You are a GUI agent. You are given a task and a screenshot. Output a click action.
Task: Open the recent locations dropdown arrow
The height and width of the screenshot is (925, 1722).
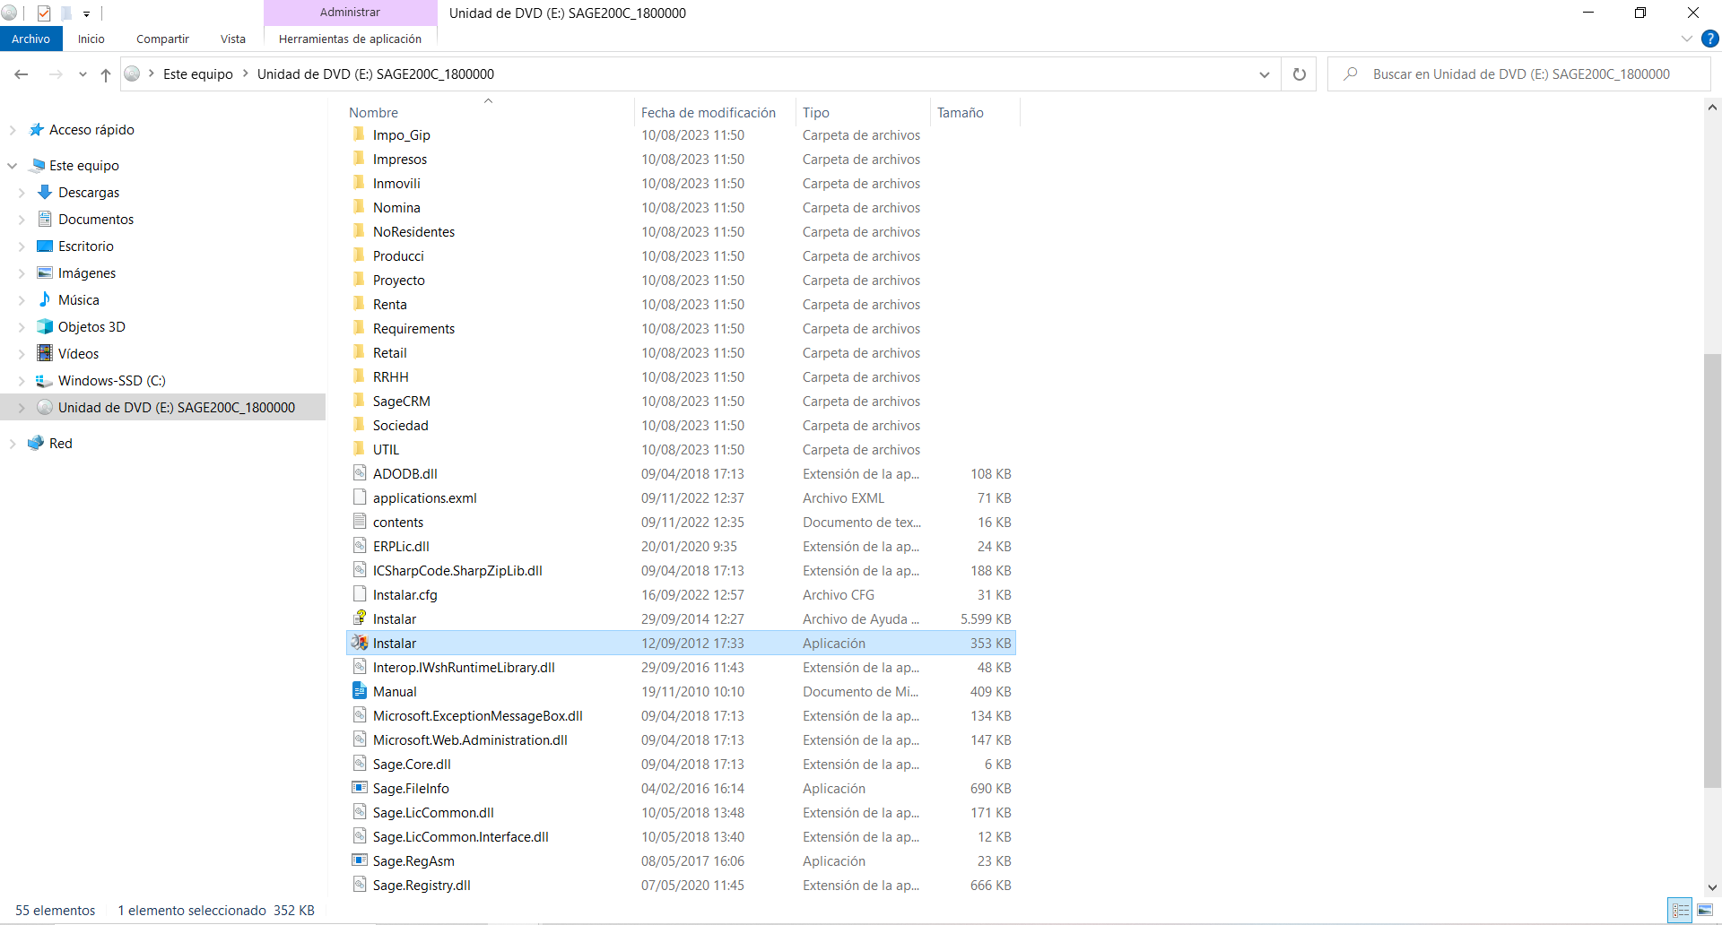click(83, 74)
